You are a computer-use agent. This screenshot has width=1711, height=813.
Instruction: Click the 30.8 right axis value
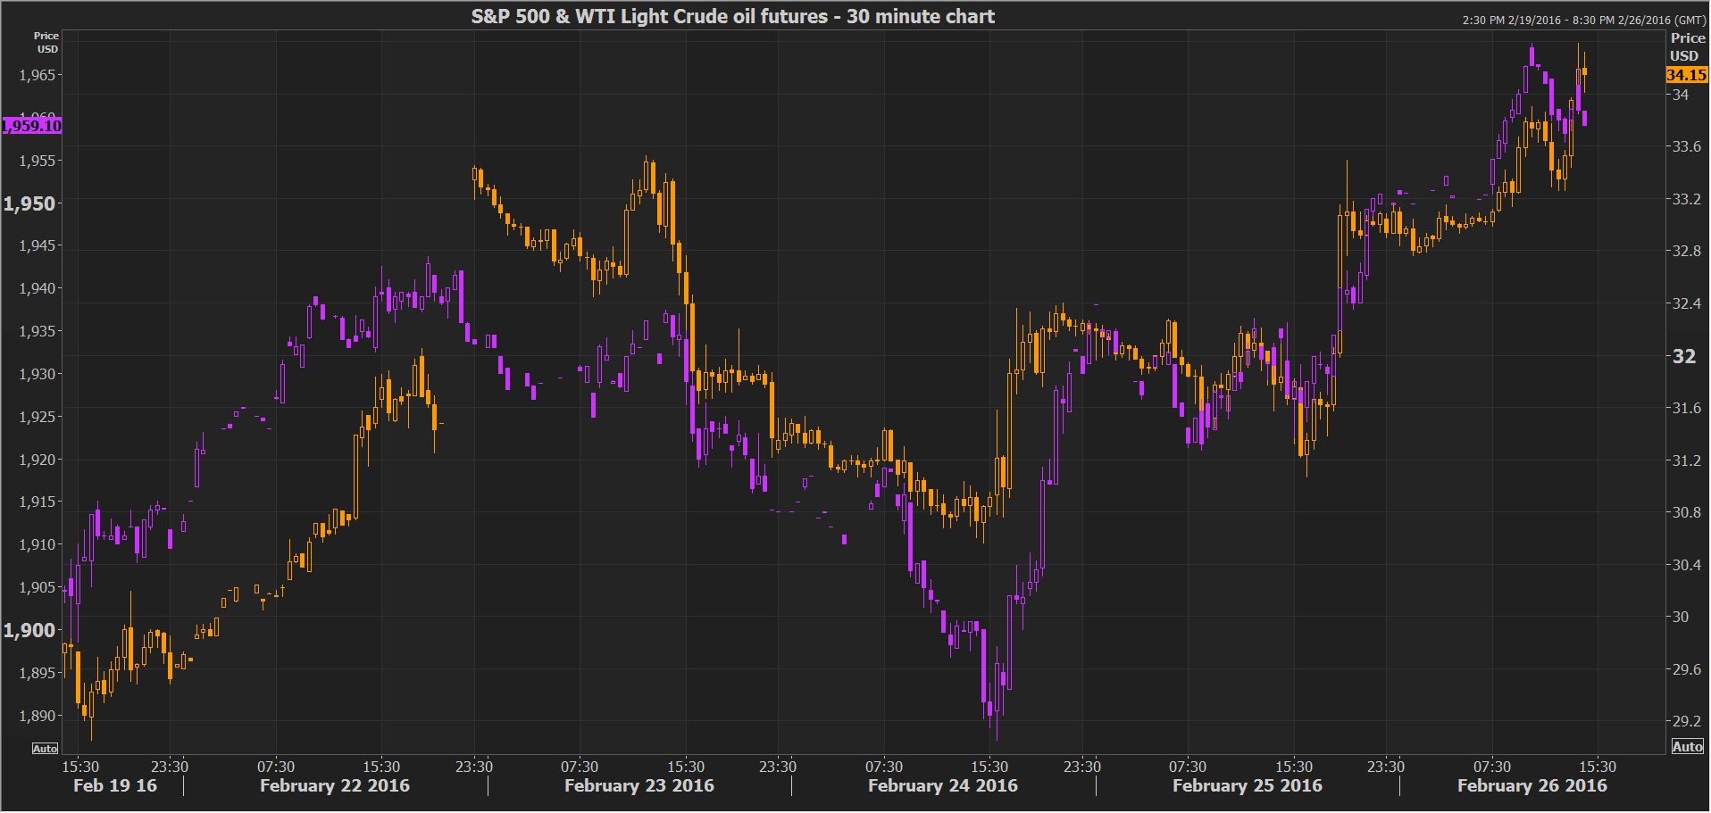[x=1687, y=512]
